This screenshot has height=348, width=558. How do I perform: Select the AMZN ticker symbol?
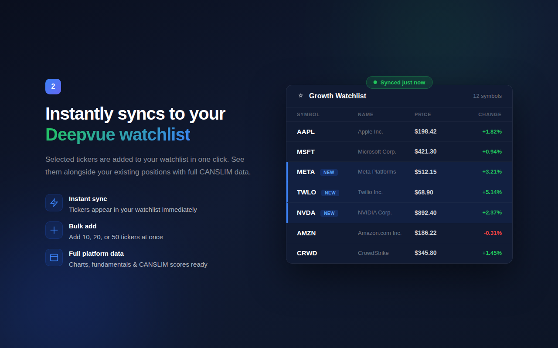306,233
